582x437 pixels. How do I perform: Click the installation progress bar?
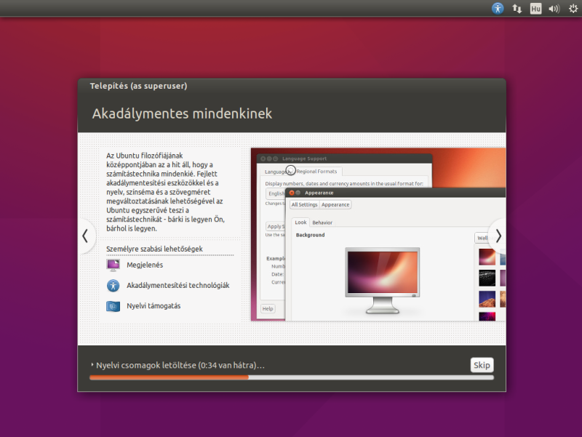pos(292,377)
